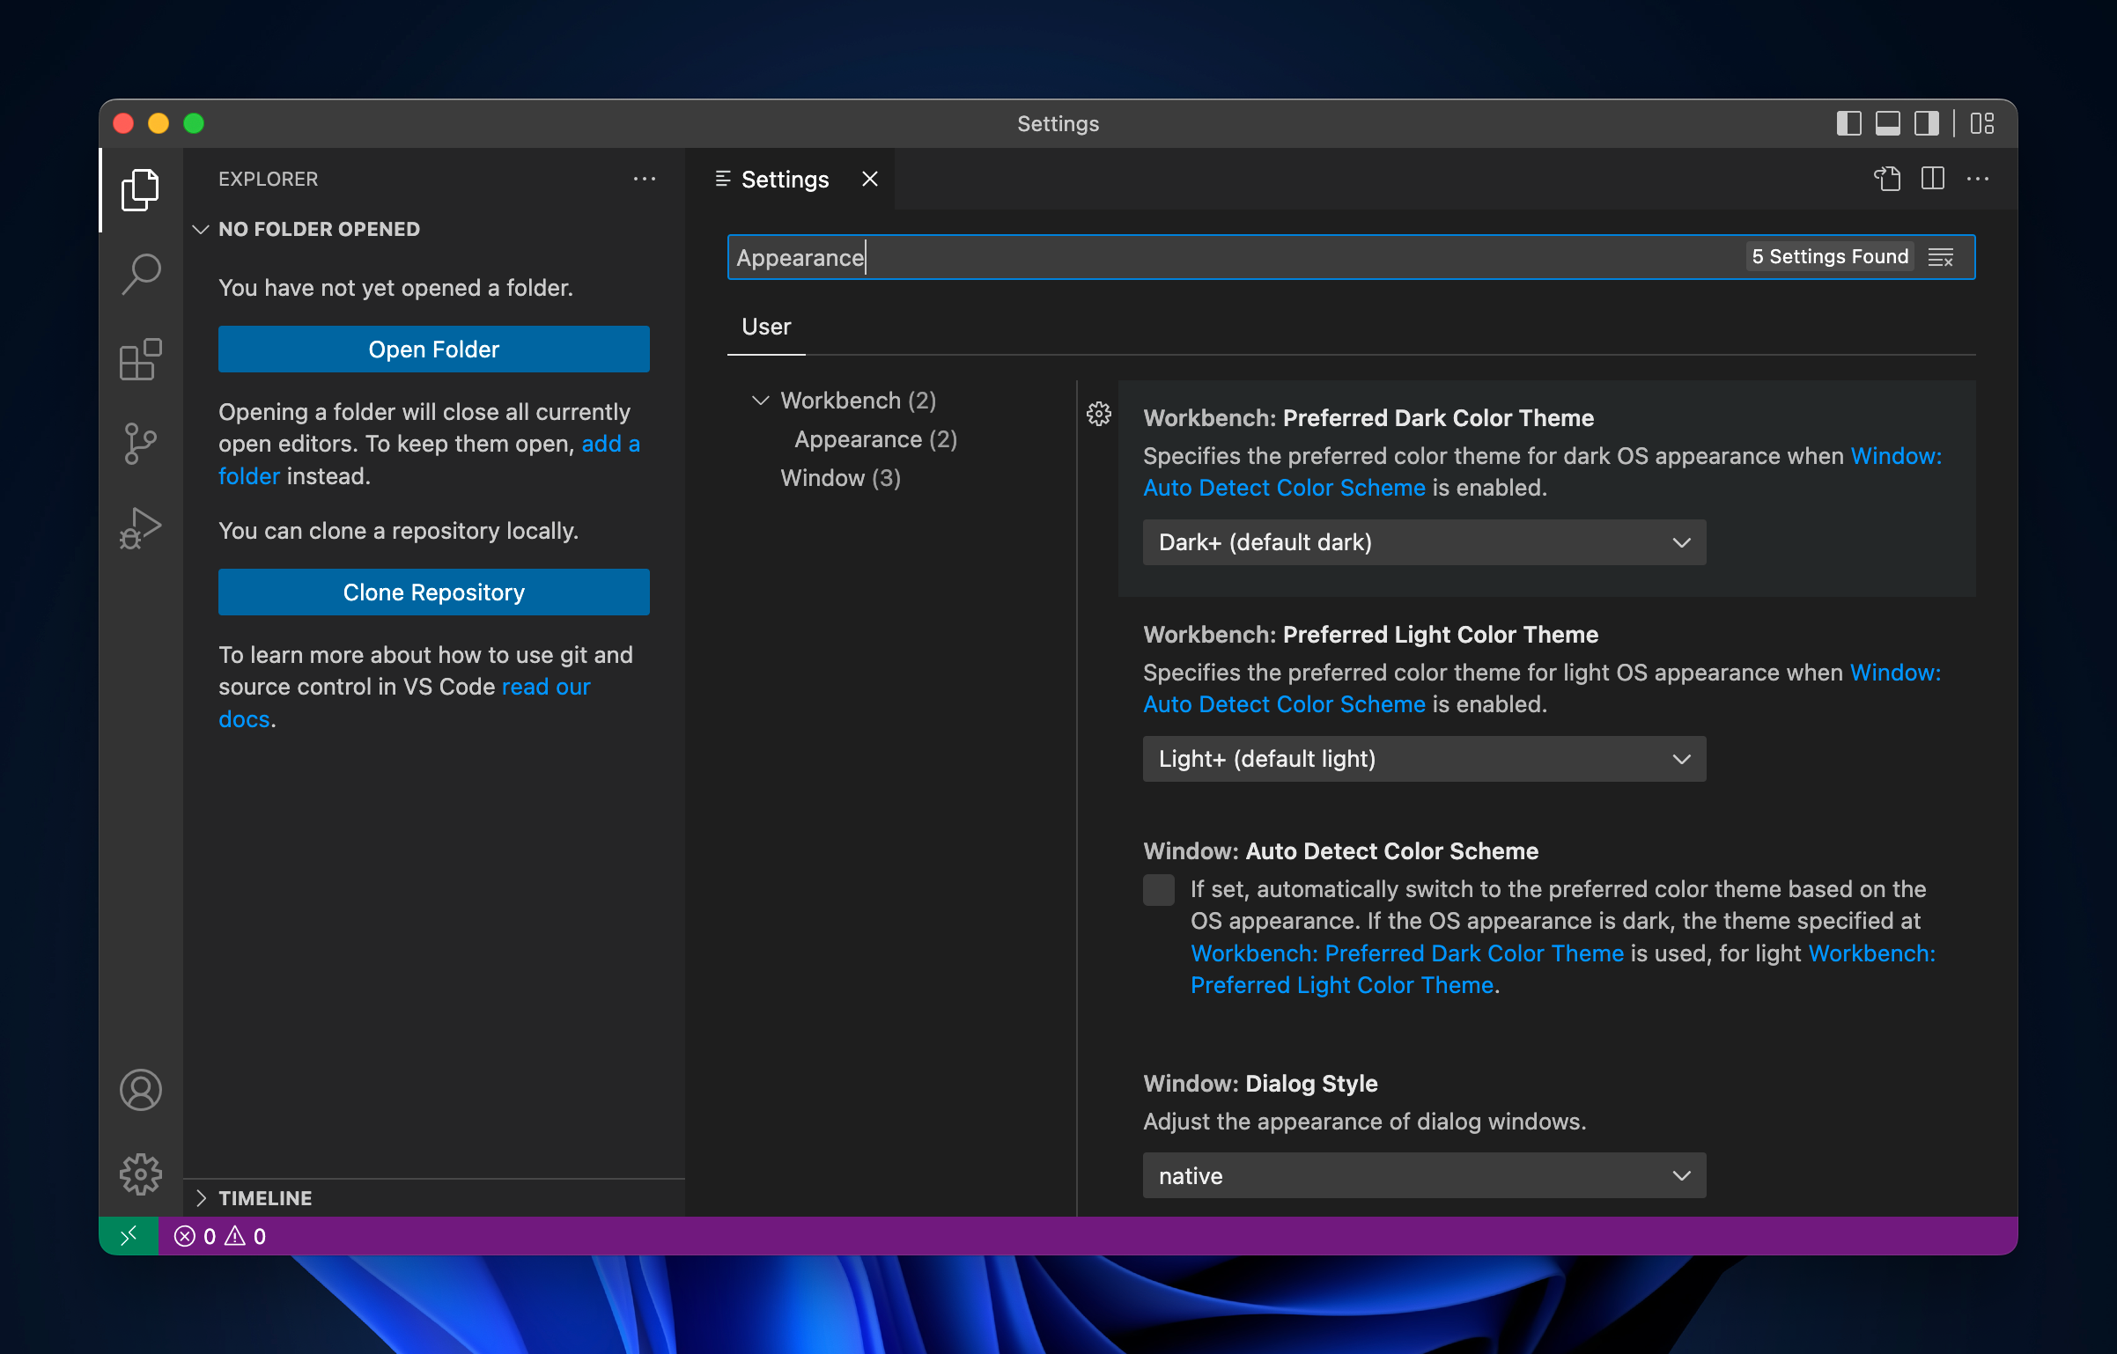Toggle the primary side bar layout button
Viewport: 2117px width, 1354px height.
1848,124
